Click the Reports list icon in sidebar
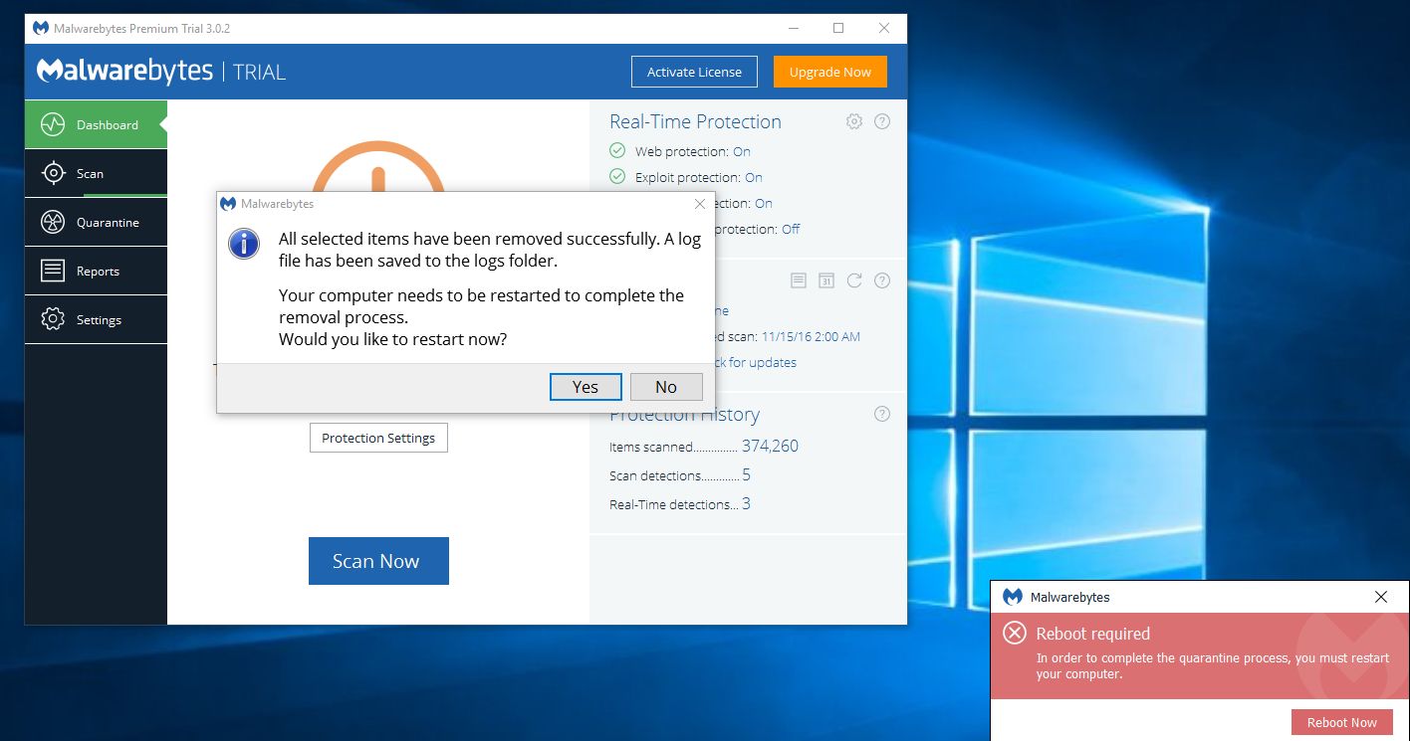 [53, 271]
